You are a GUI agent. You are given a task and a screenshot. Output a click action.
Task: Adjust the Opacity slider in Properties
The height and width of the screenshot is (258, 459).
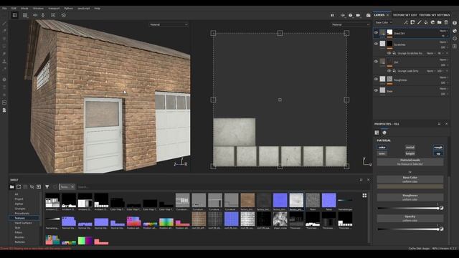(x=408, y=229)
